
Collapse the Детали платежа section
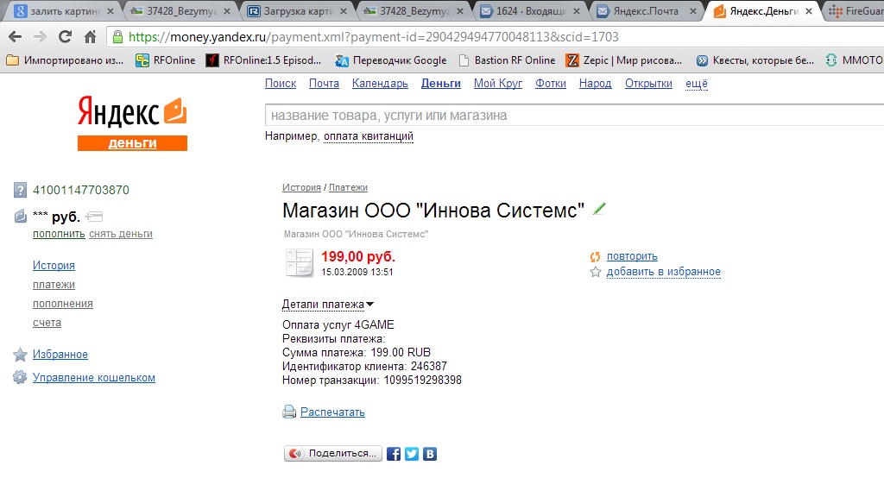pos(328,305)
